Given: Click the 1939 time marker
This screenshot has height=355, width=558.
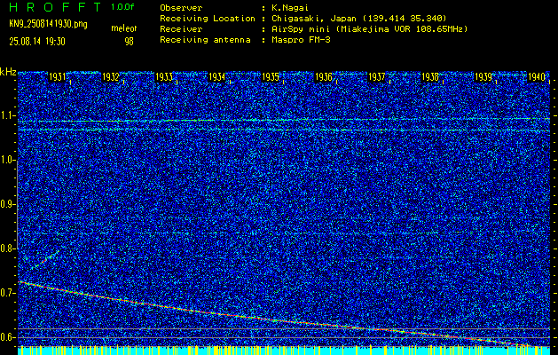Looking at the screenshot, I should (x=483, y=77).
